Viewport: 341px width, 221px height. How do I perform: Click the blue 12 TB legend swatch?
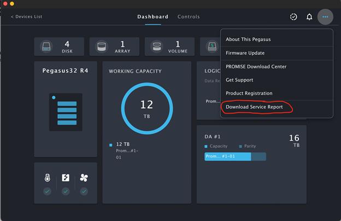[111, 145]
